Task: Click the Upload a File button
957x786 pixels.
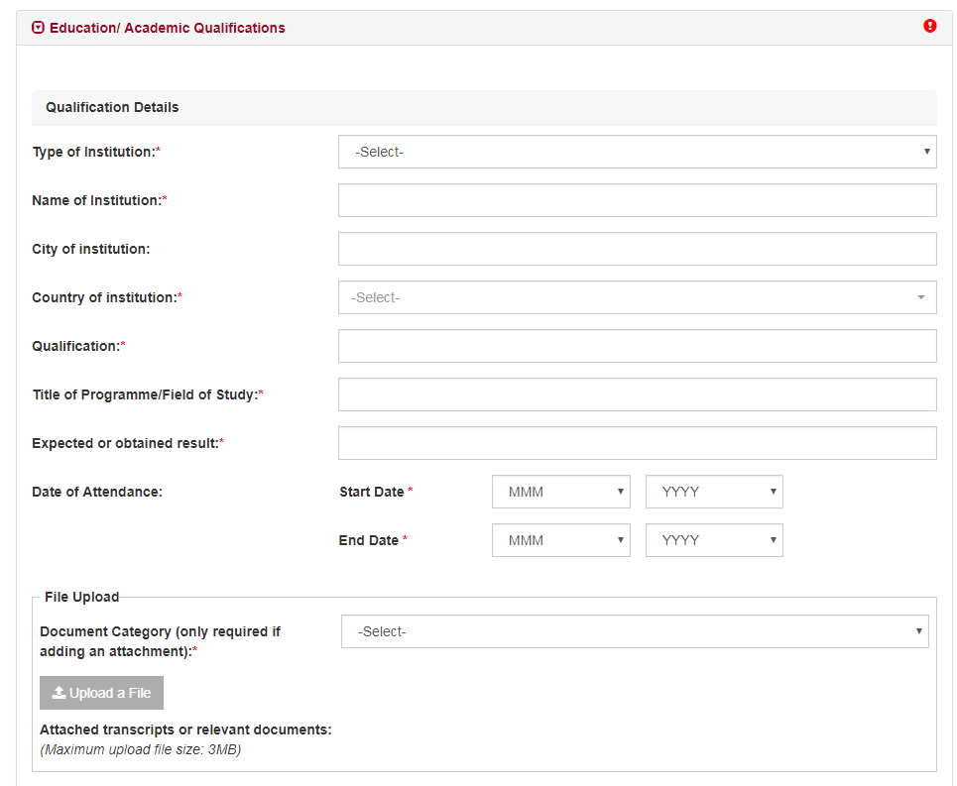Action: pos(101,693)
